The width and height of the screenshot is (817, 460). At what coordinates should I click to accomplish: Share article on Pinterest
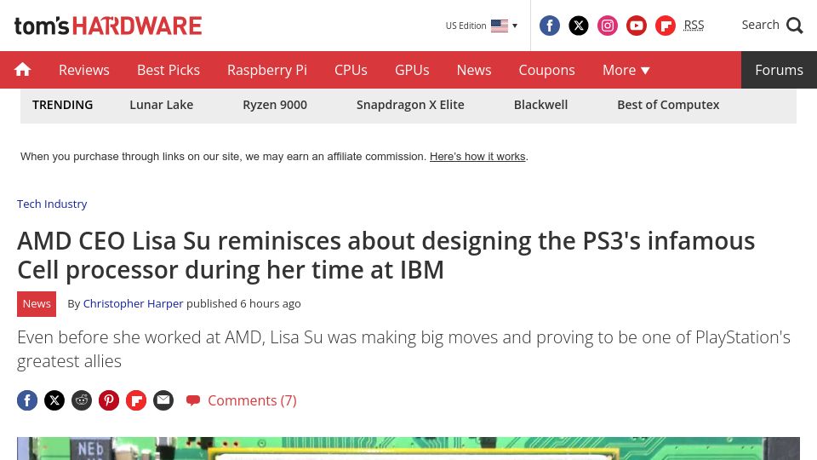[x=109, y=400]
